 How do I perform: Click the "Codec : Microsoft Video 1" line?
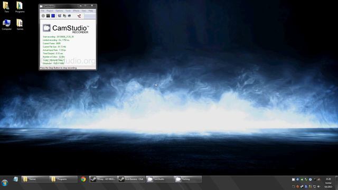click(54, 60)
